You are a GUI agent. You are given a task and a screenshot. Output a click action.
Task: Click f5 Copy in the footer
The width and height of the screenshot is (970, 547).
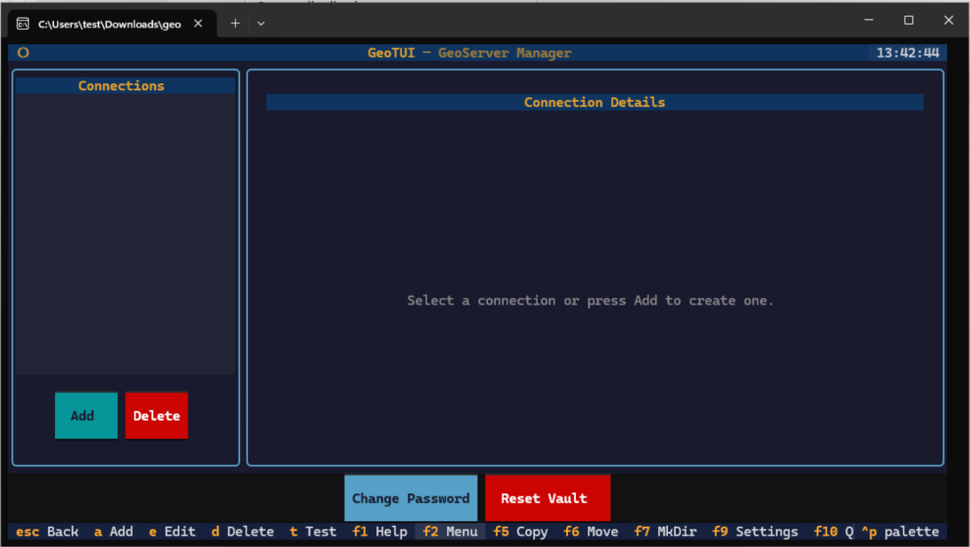pyautogui.click(x=520, y=532)
